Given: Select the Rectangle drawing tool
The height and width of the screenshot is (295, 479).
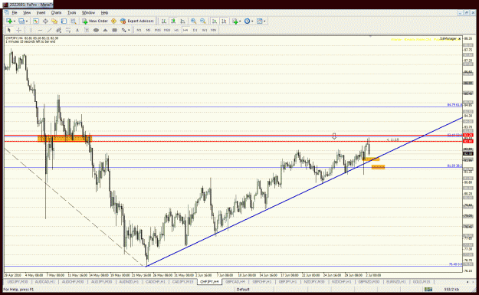Looking at the screenshot, I should pyautogui.click(x=114, y=30).
